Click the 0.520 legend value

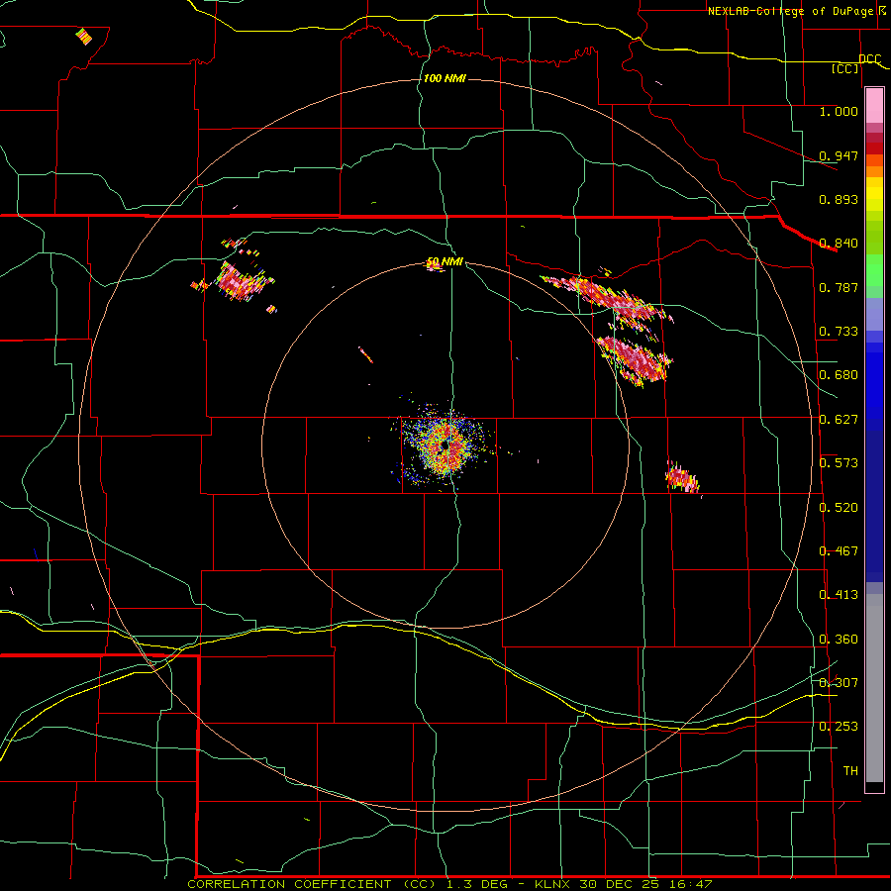click(x=839, y=508)
